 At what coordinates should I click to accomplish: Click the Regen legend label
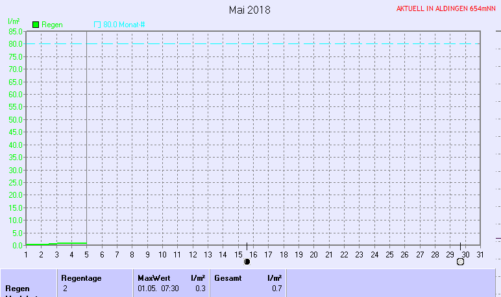52,25
